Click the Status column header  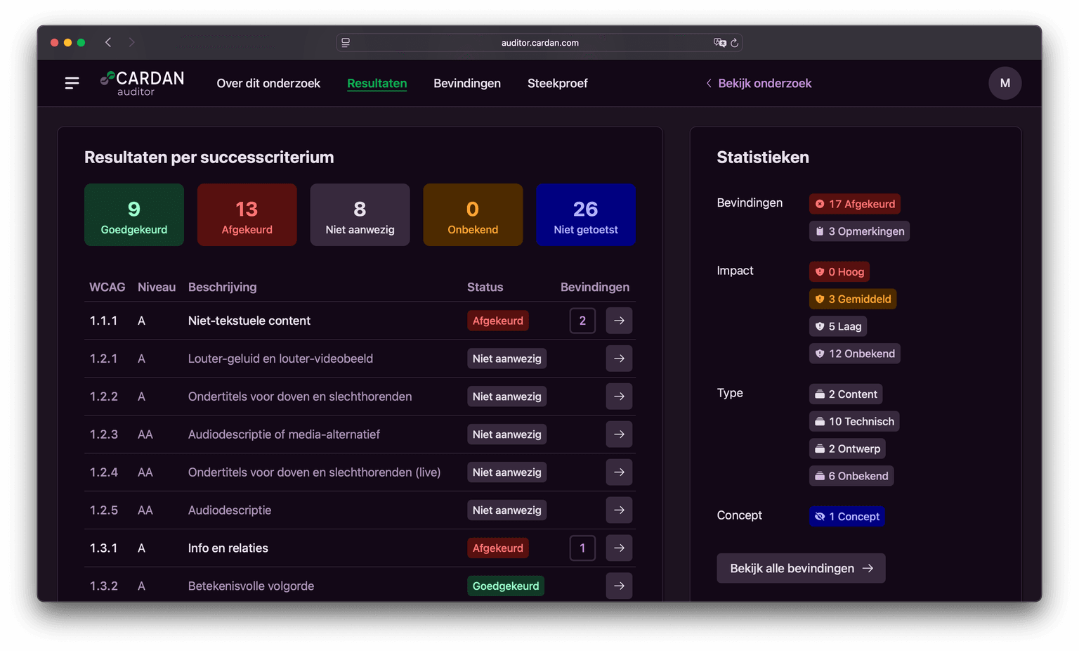tap(485, 287)
